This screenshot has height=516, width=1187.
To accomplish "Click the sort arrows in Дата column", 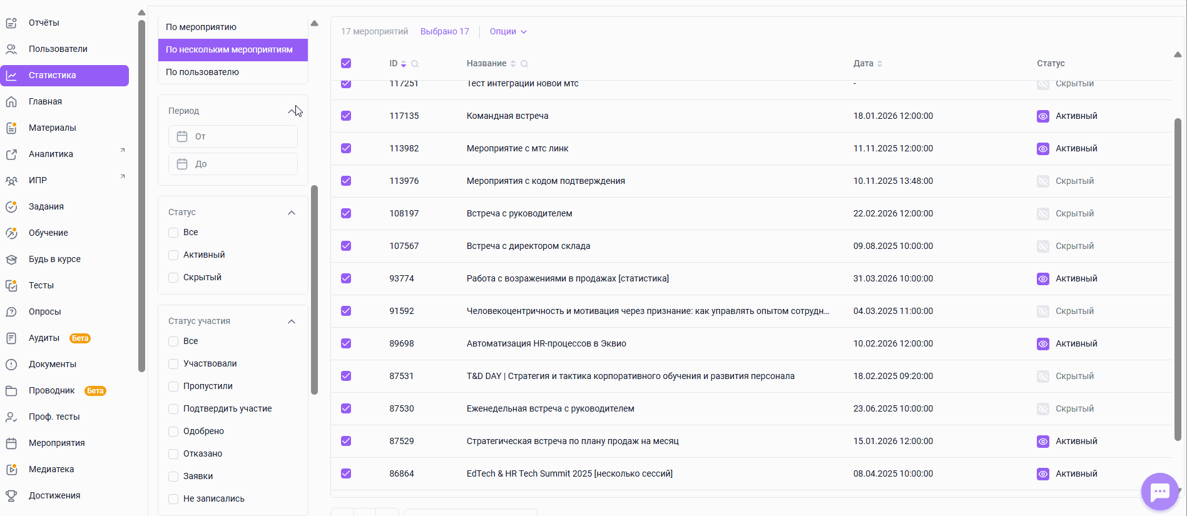I will click(x=880, y=64).
